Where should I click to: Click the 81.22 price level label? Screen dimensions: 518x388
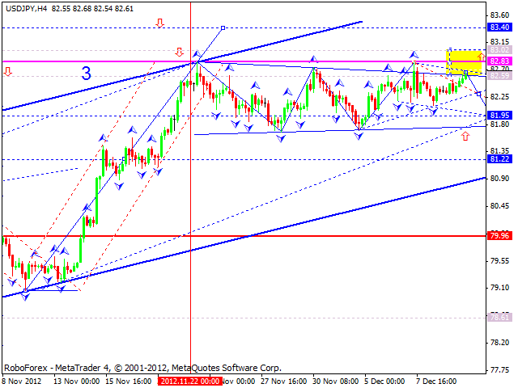click(x=499, y=159)
